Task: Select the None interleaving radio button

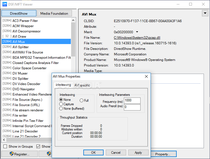Action: tap(61, 100)
